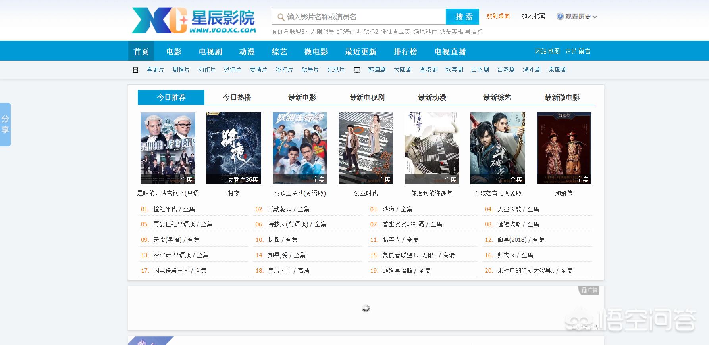Open the 跳跃生命线 poster thumbnail
Image resolution: width=709 pixels, height=345 pixels.
(300, 148)
